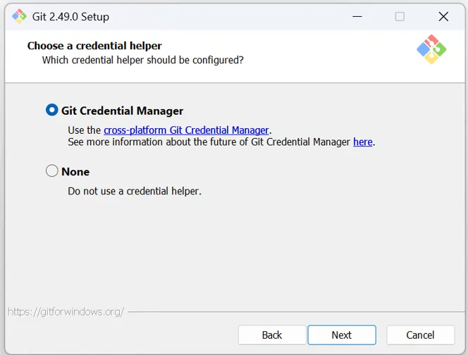Select the Git Credential Manager radio button
Image resolution: width=468 pixels, height=355 pixels.
point(52,111)
